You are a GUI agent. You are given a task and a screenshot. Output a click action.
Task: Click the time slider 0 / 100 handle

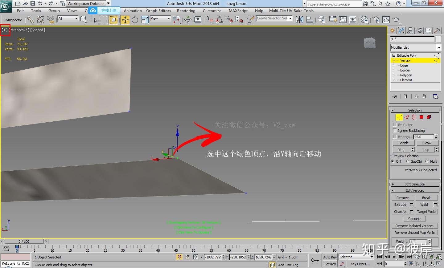[x=24, y=242]
